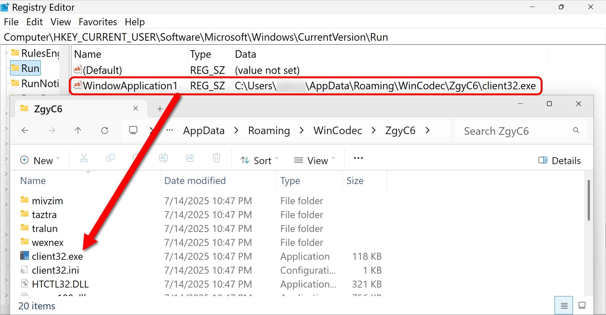The width and height of the screenshot is (606, 315).
Task: Open the Edit menu in Registry Editor
Action: coord(34,22)
